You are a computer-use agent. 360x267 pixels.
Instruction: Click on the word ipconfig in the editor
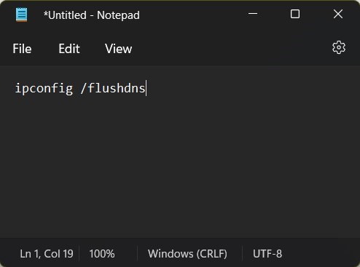[x=44, y=88]
